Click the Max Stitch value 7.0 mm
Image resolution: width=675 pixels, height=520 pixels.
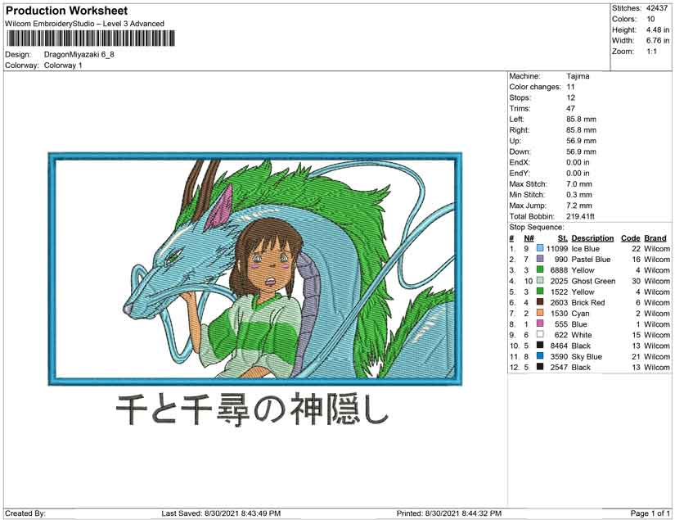click(x=579, y=184)
